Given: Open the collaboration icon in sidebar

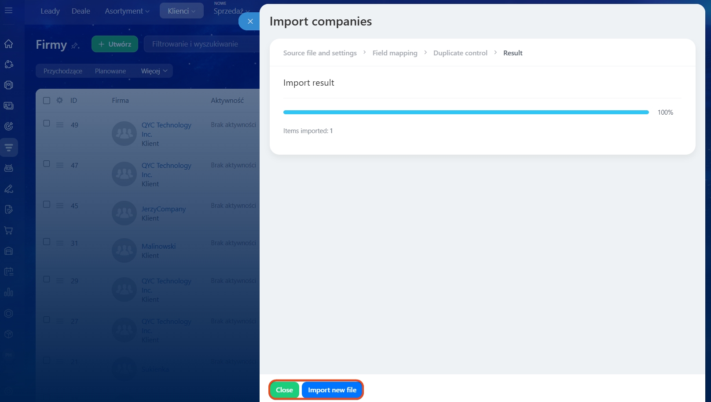Looking at the screenshot, I should (x=8, y=64).
